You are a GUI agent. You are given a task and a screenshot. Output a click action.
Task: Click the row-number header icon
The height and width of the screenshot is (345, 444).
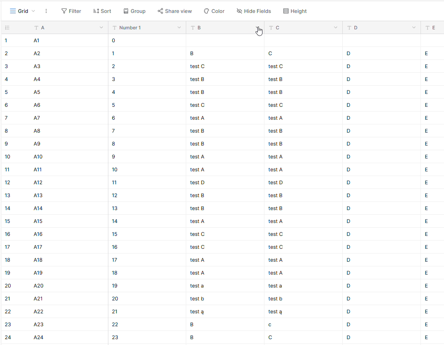click(x=7, y=28)
